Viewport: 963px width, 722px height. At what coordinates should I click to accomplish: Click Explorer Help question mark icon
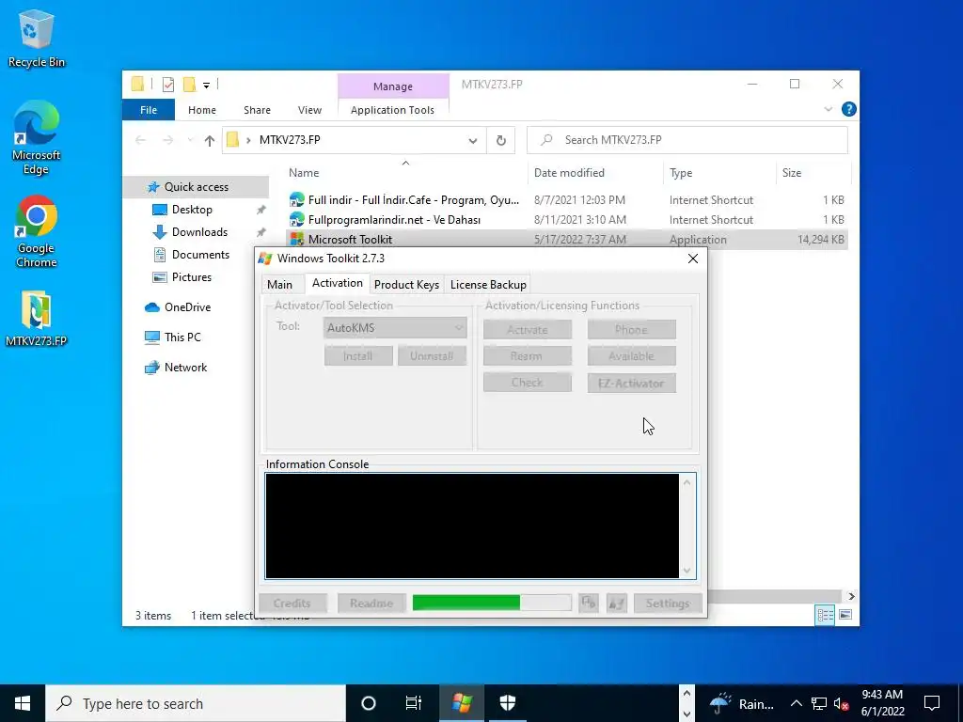pos(849,109)
